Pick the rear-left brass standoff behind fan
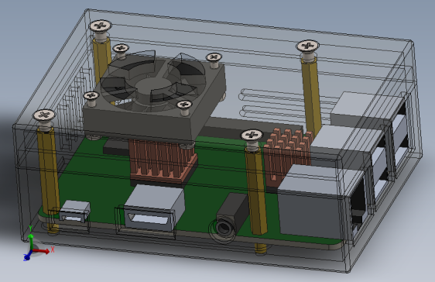This screenshot has height=282, width=435. tap(101, 60)
